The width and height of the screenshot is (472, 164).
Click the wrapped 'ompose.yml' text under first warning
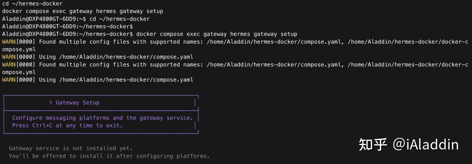(19, 49)
